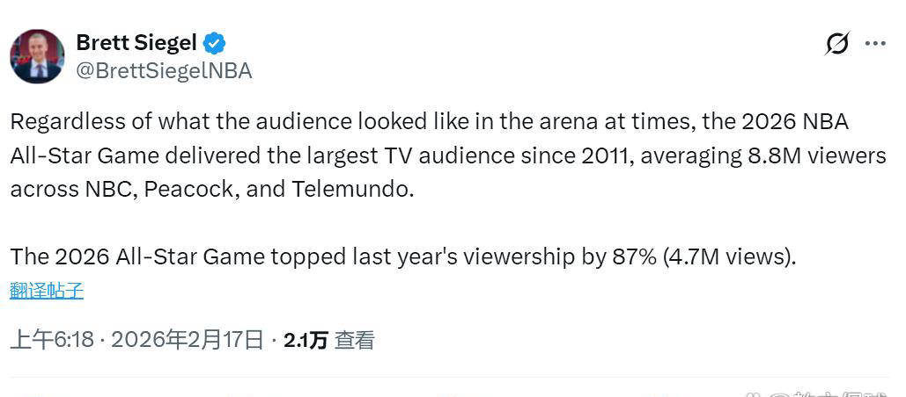Click the 上午6:18 post time

(x=52, y=340)
